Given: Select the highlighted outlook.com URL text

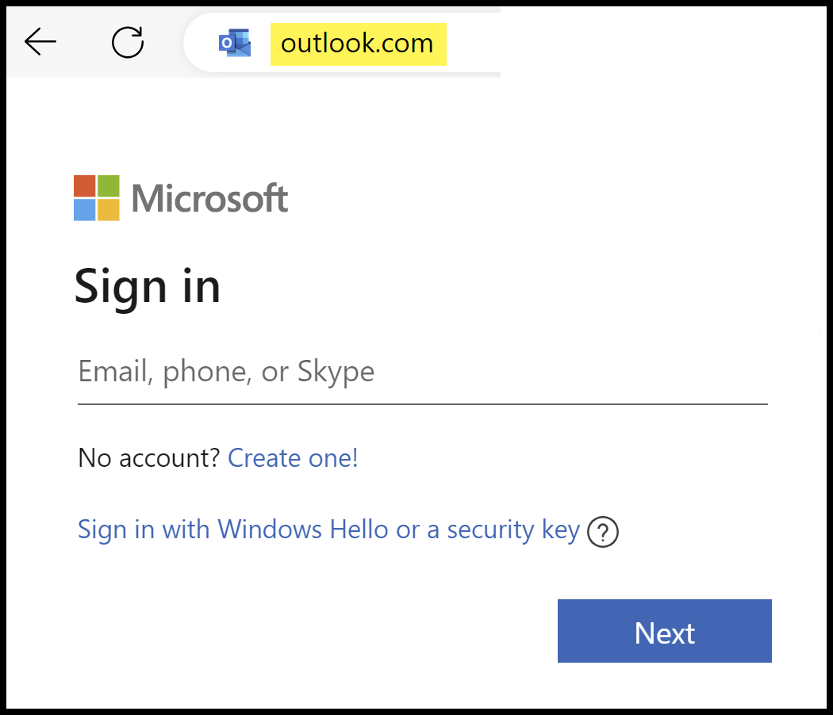Looking at the screenshot, I should point(359,44).
